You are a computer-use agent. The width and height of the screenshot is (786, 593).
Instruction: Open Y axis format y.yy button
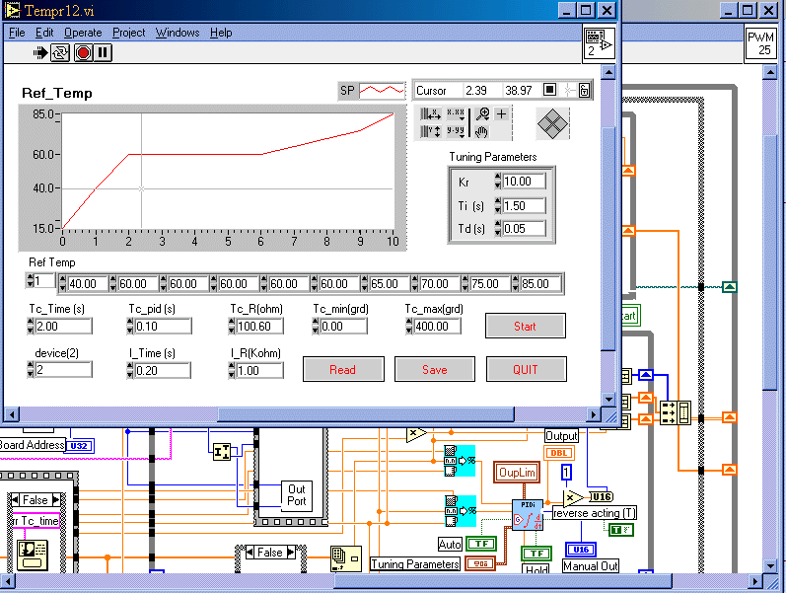[456, 131]
